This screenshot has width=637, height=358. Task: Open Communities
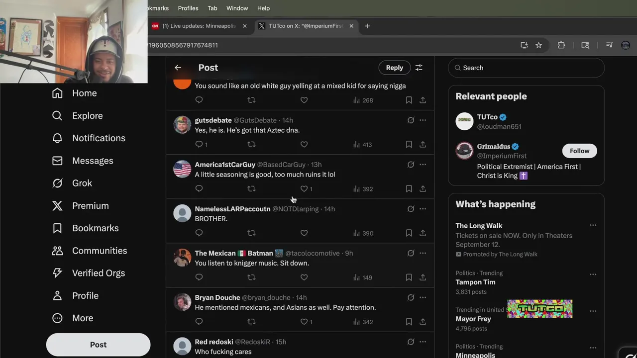coord(89,251)
